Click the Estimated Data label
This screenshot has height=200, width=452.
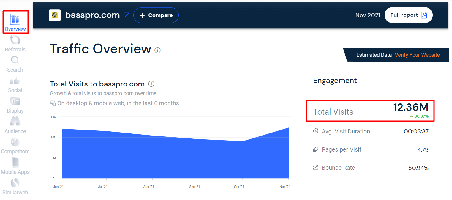point(374,55)
